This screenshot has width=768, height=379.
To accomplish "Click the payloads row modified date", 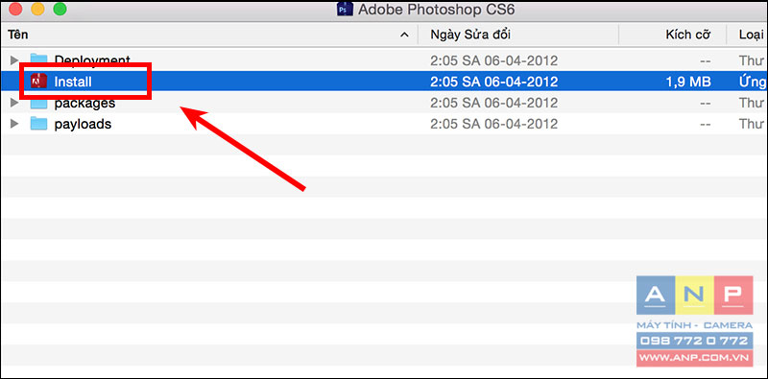I will pos(493,125).
